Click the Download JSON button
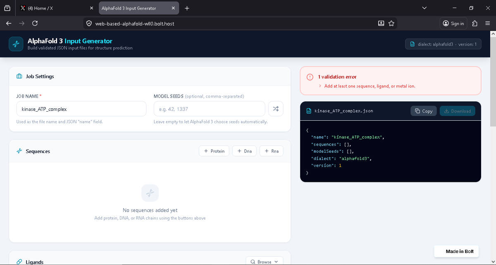Screen dimensions: 496x265 click(458, 111)
